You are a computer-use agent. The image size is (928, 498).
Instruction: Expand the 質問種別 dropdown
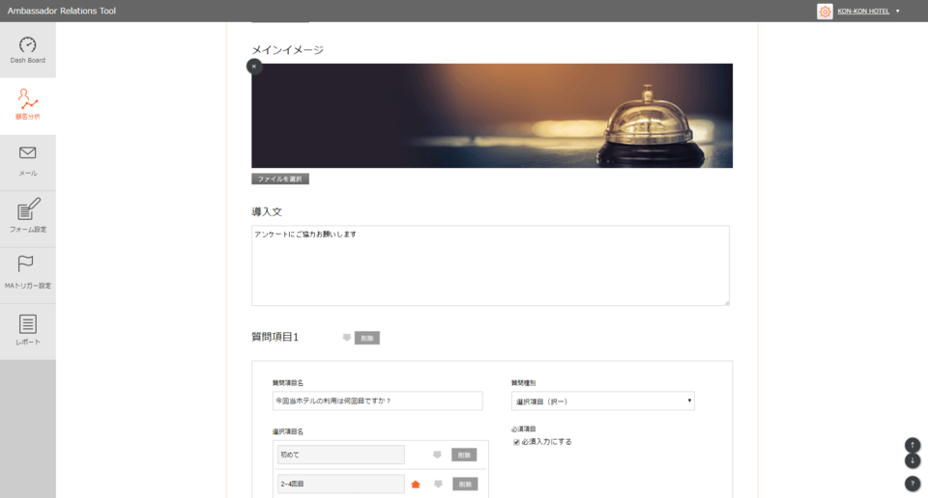point(602,401)
